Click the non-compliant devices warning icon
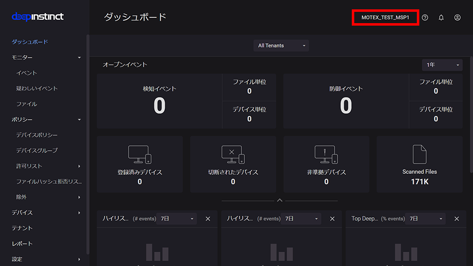This screenshot has width=473, height=266. click(x=326, y=154)
